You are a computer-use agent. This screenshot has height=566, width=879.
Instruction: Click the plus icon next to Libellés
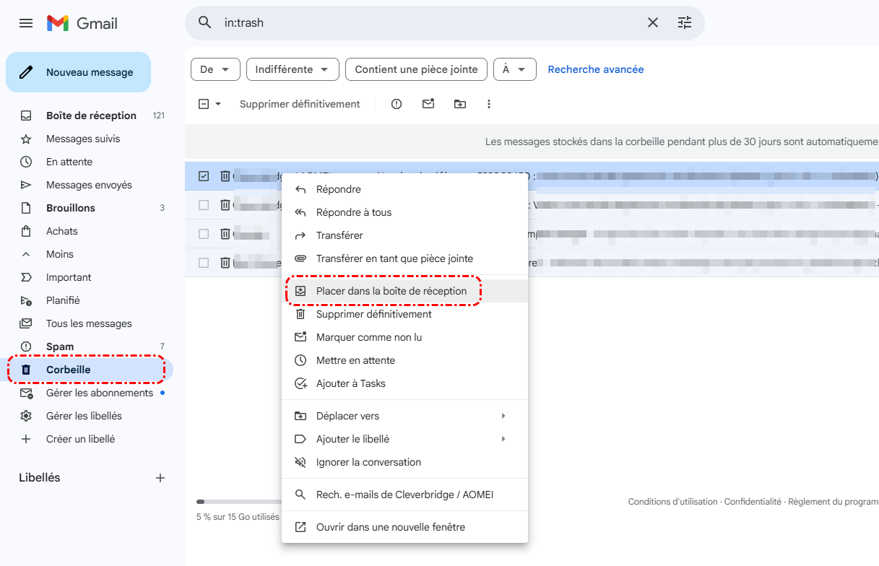click(160, 478)
